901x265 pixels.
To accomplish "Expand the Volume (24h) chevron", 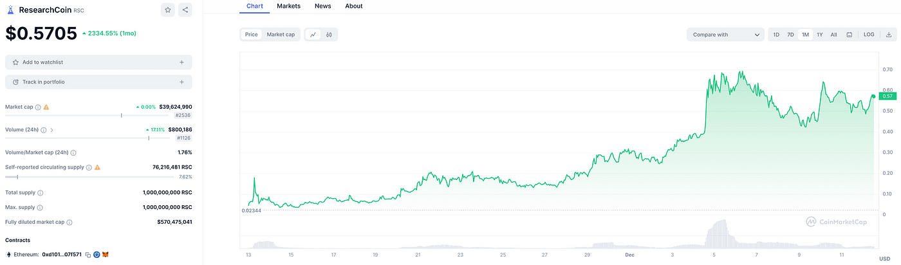I will point(51,130).
